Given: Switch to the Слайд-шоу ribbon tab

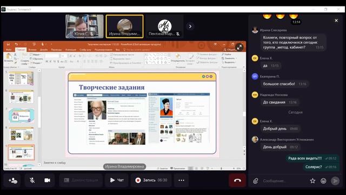Looking at the screenshot, I should 85,50.
